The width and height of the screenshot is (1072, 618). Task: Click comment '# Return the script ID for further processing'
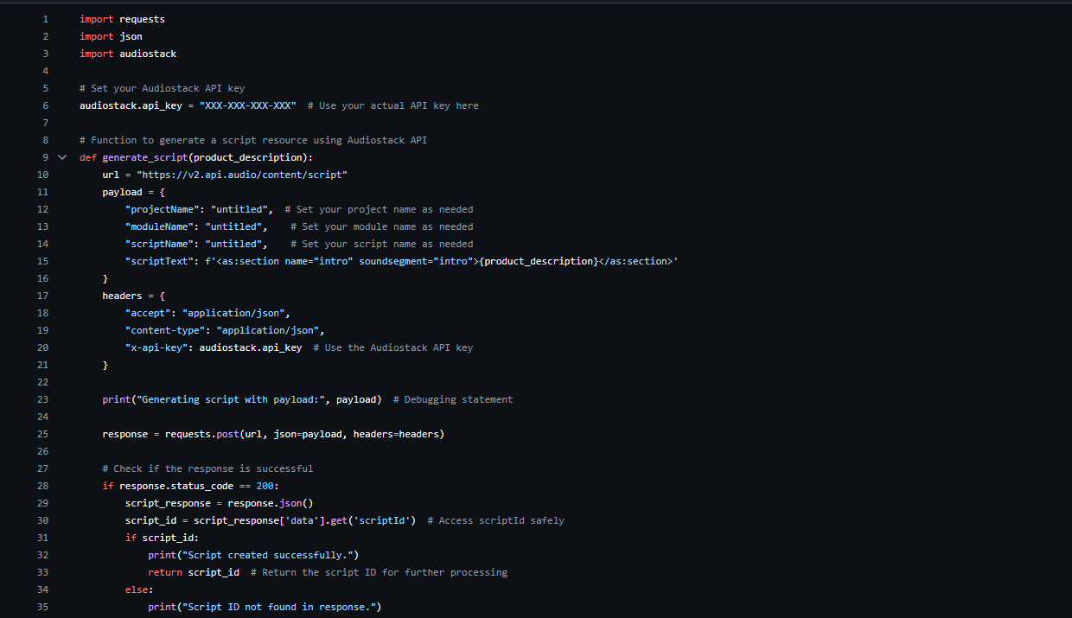379,572
